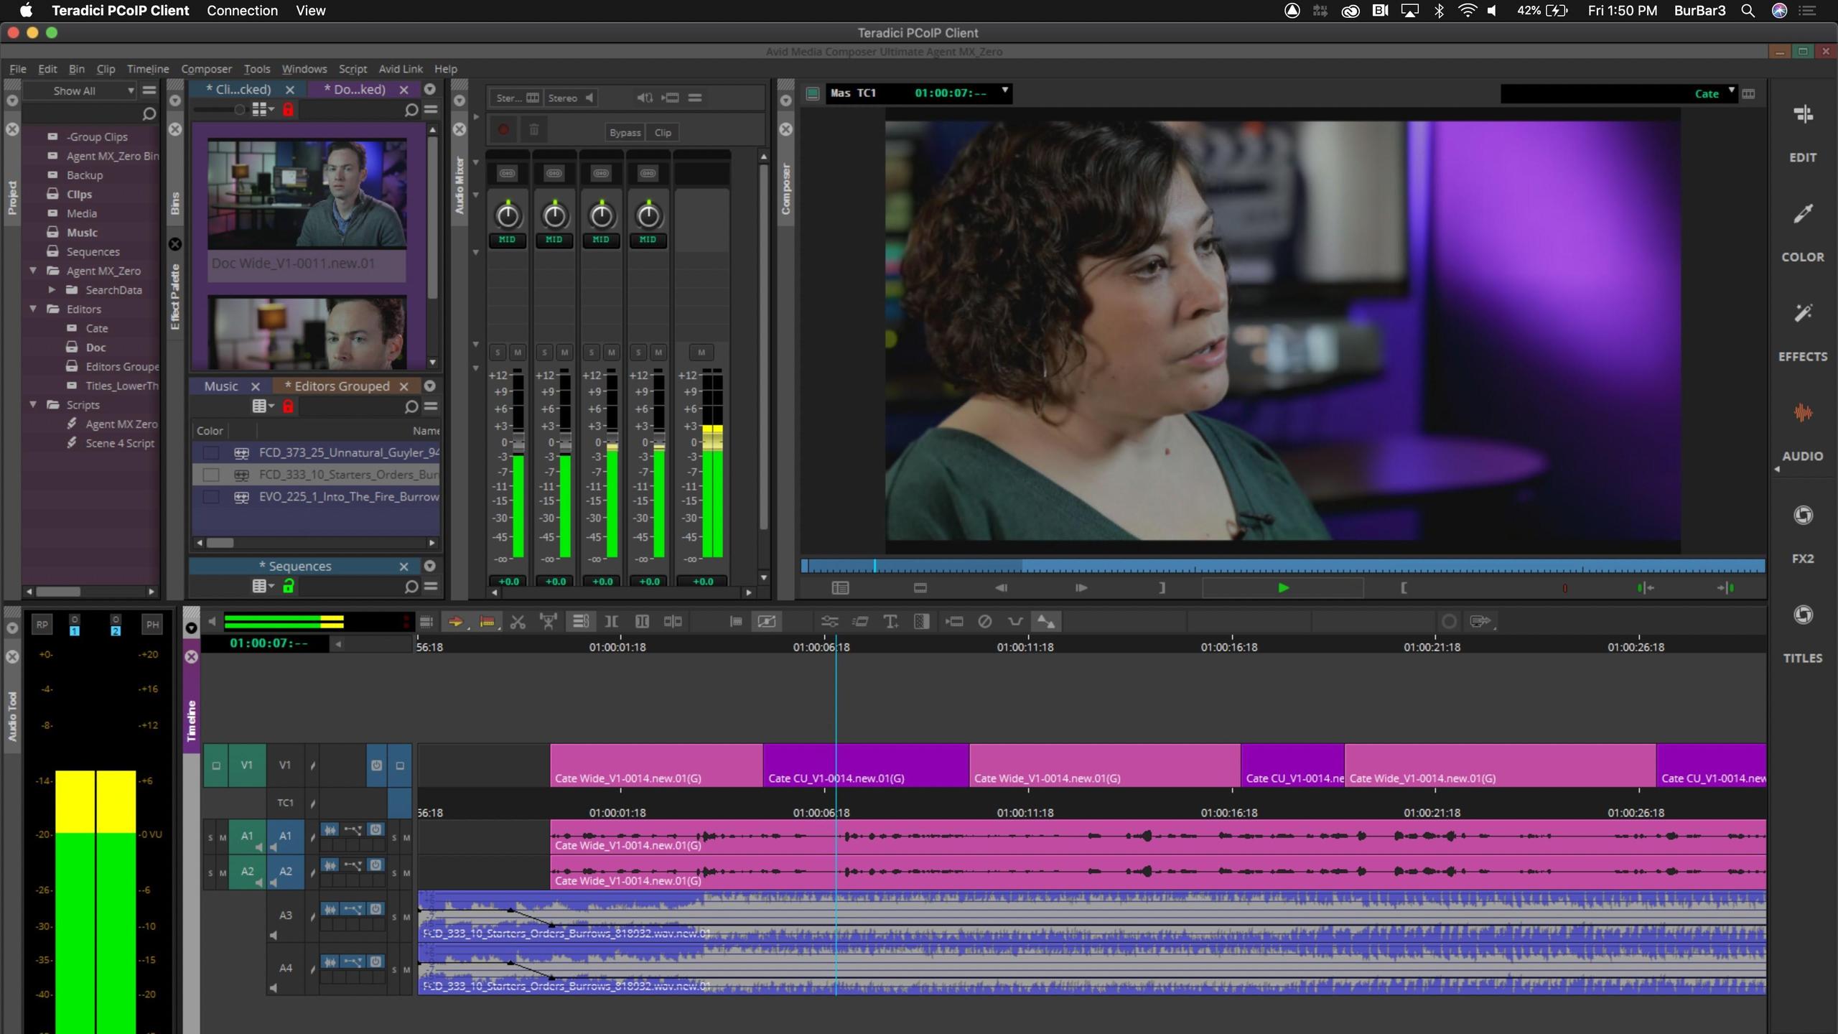1838x1034 pixels.
Task: Click the yellow splice-in arrow icon
Action: 455,622
